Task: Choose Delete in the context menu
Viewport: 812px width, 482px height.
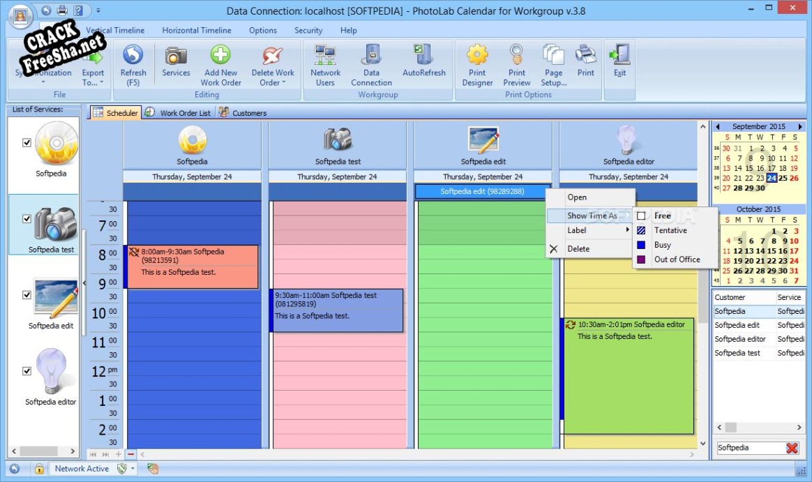Action: click(x=578, y=249)
